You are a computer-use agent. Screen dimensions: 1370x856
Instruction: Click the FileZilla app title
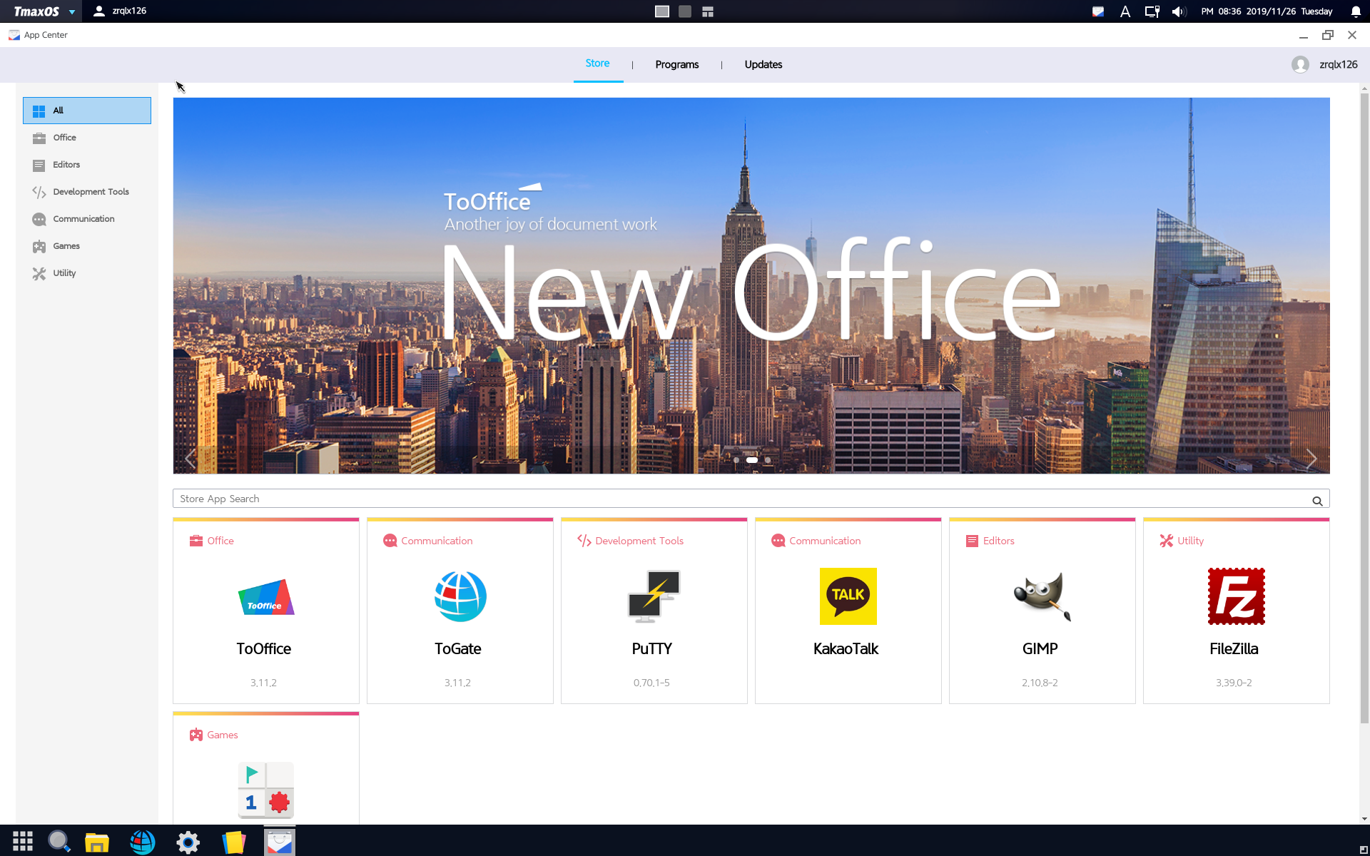(x=1234, y=648)
